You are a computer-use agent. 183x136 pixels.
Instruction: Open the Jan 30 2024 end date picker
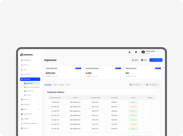point(153,85)
